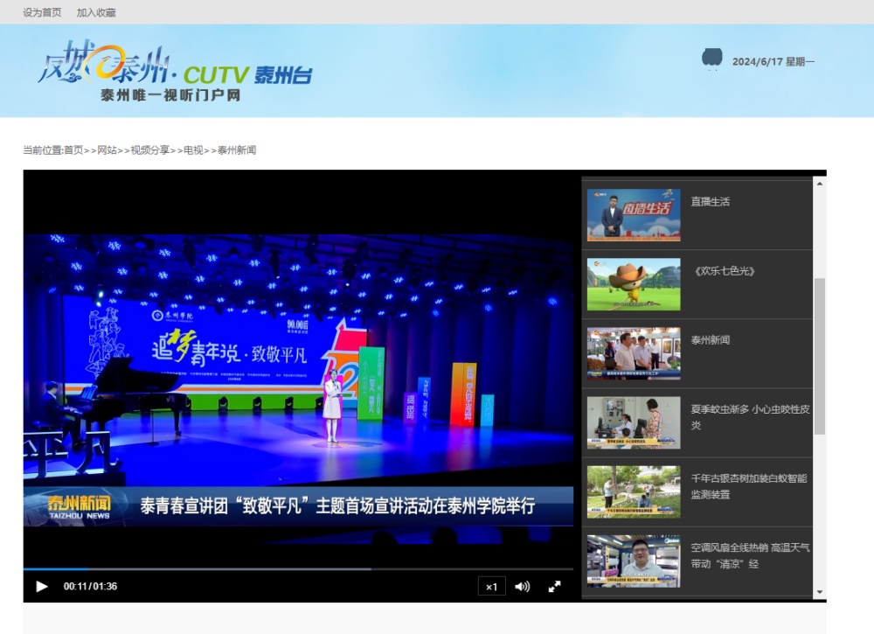Go to 首页 in breadcrumb

[73, 150]
